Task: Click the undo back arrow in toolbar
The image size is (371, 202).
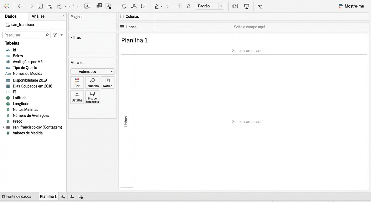Action: pyautogui.click(x=21, y=6)
